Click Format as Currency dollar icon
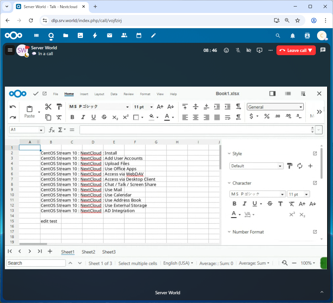 251,116
